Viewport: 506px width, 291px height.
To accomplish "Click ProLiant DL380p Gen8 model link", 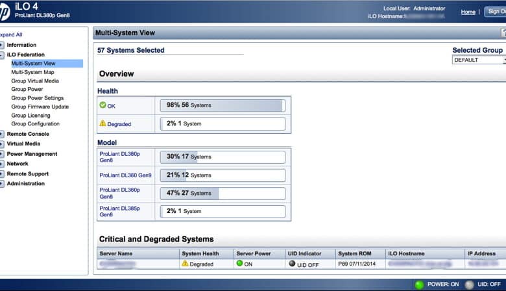I will tap(119, 157).
